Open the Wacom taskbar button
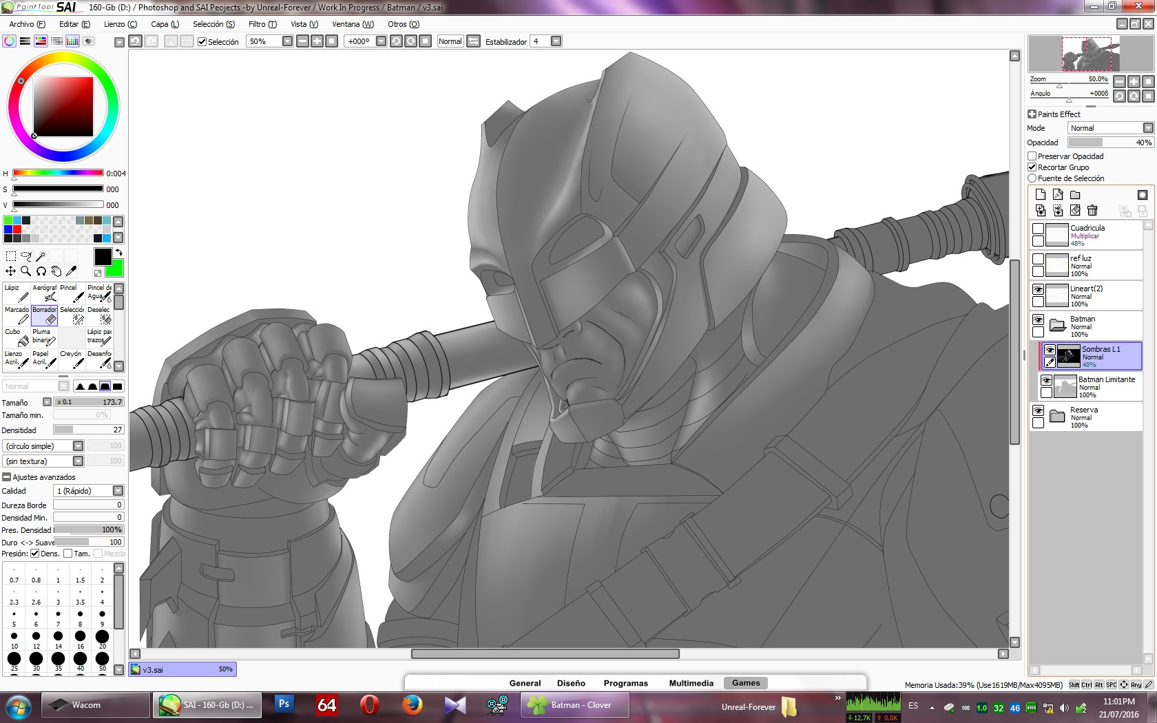The image size is (1157, 723). (x=96, y=705)
